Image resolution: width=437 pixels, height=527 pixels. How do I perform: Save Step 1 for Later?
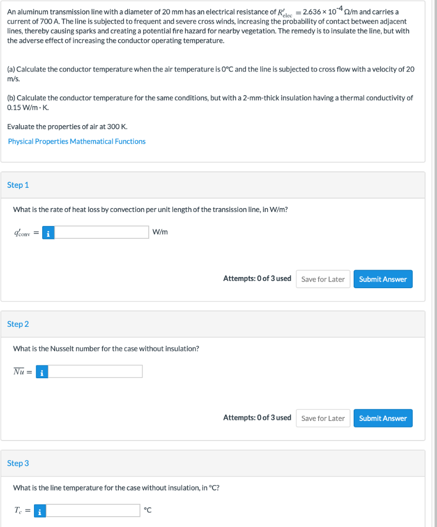[x=323, y=278]
